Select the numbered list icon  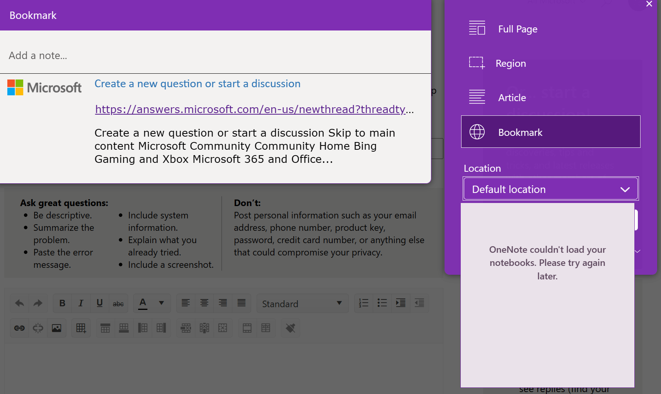363,303
